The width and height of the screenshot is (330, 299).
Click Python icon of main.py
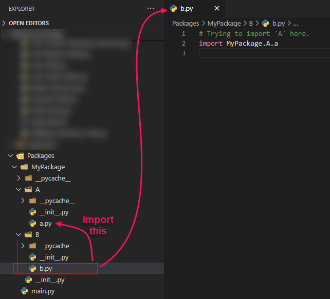[x=24, y=291]
